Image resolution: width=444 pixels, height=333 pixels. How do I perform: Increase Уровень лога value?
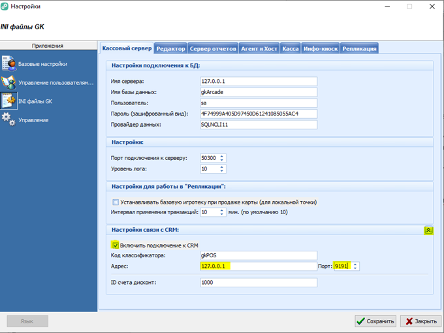[222, 166]
